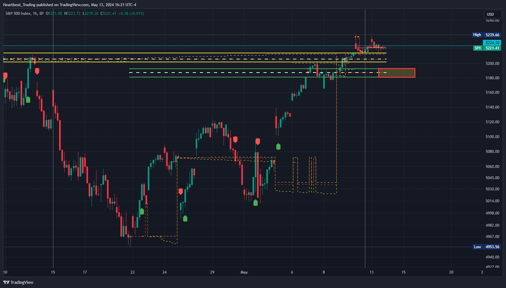Click the SPX 5221.41 last price tag
This screenshot has height=288, width=506.
pos(487,48)
